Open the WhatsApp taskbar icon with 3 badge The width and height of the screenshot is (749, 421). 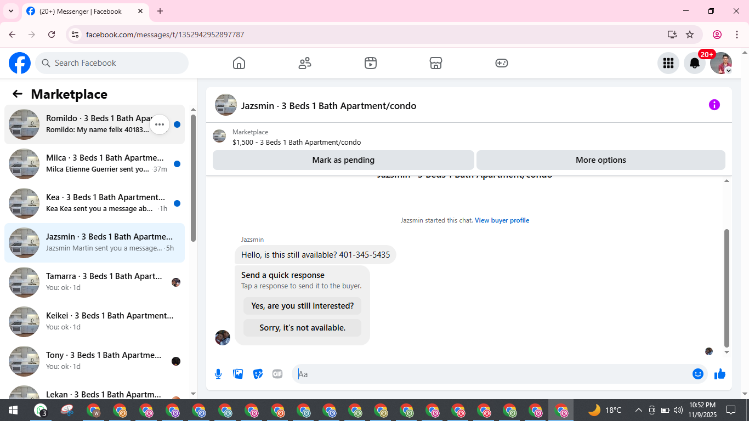tap(41, 410)
